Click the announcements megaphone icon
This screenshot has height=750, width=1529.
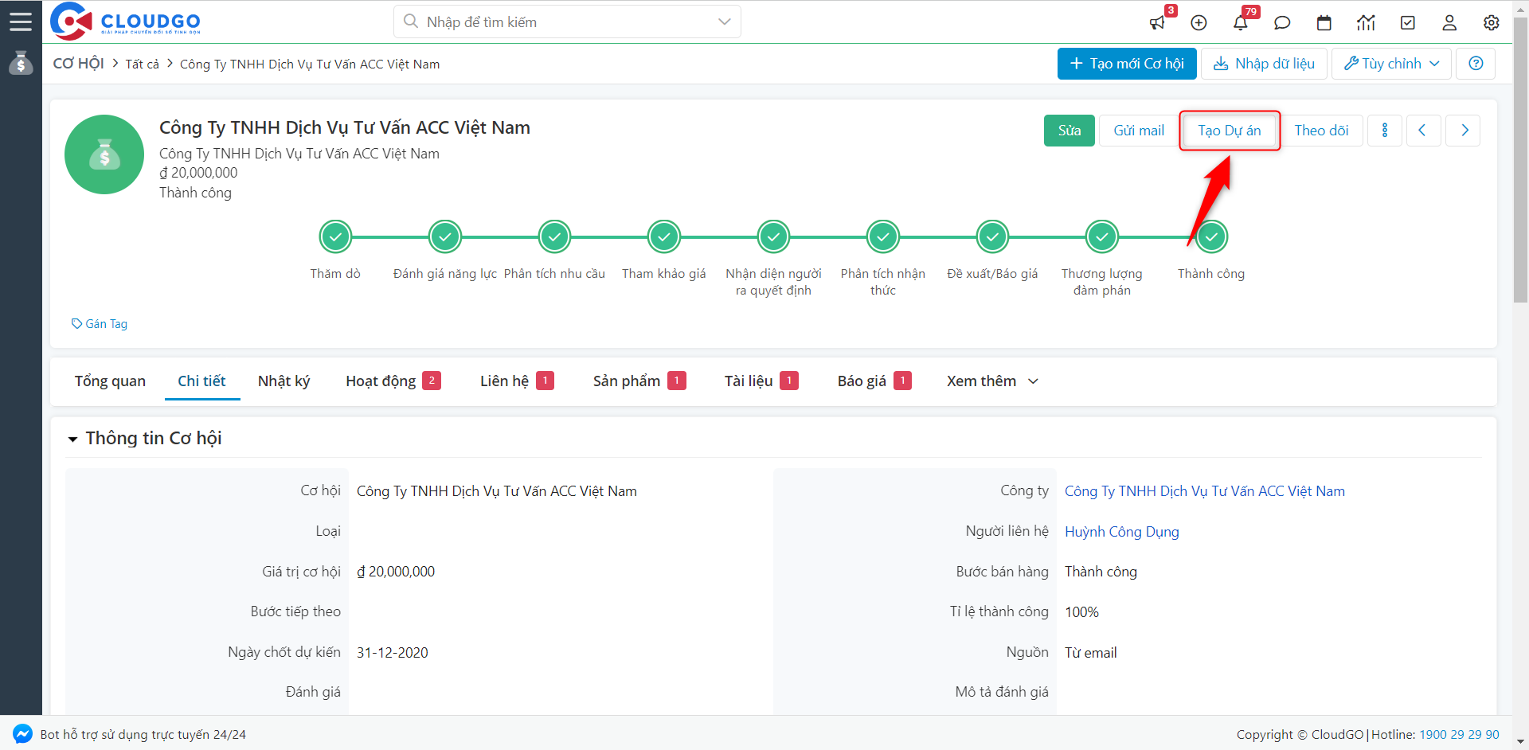click(1157, 22)
